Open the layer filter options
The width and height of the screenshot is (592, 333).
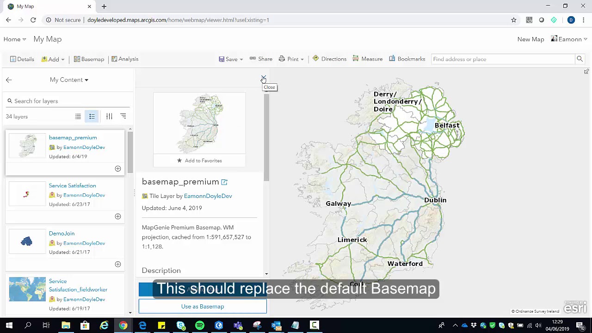109,117
